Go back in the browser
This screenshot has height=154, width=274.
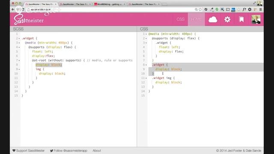click(13, 9)
